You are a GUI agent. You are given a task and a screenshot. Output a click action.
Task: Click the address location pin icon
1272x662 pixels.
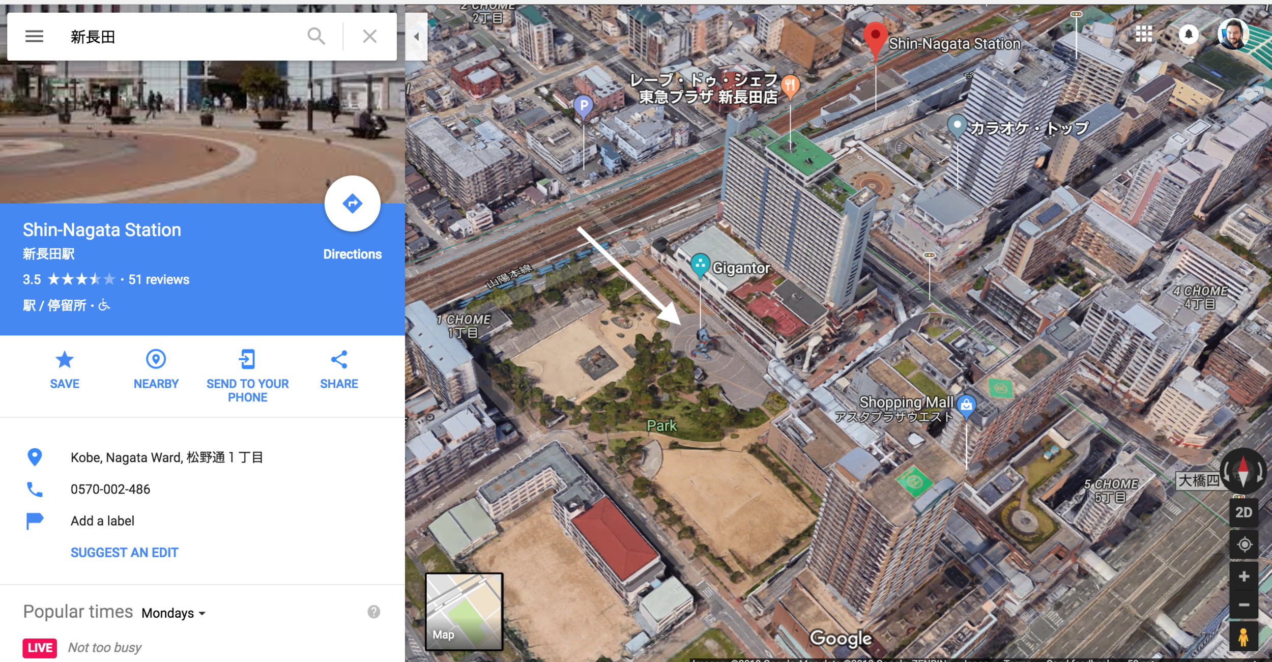point(35,457)
